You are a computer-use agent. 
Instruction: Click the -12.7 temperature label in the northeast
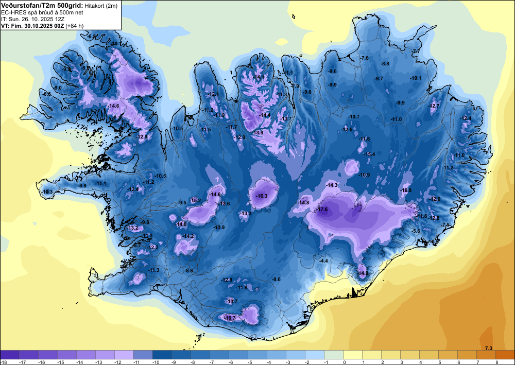[x=434, y=106]
